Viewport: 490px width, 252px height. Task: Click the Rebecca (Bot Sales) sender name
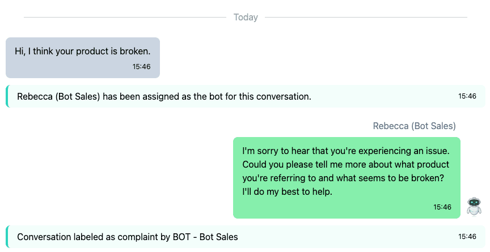415,126
